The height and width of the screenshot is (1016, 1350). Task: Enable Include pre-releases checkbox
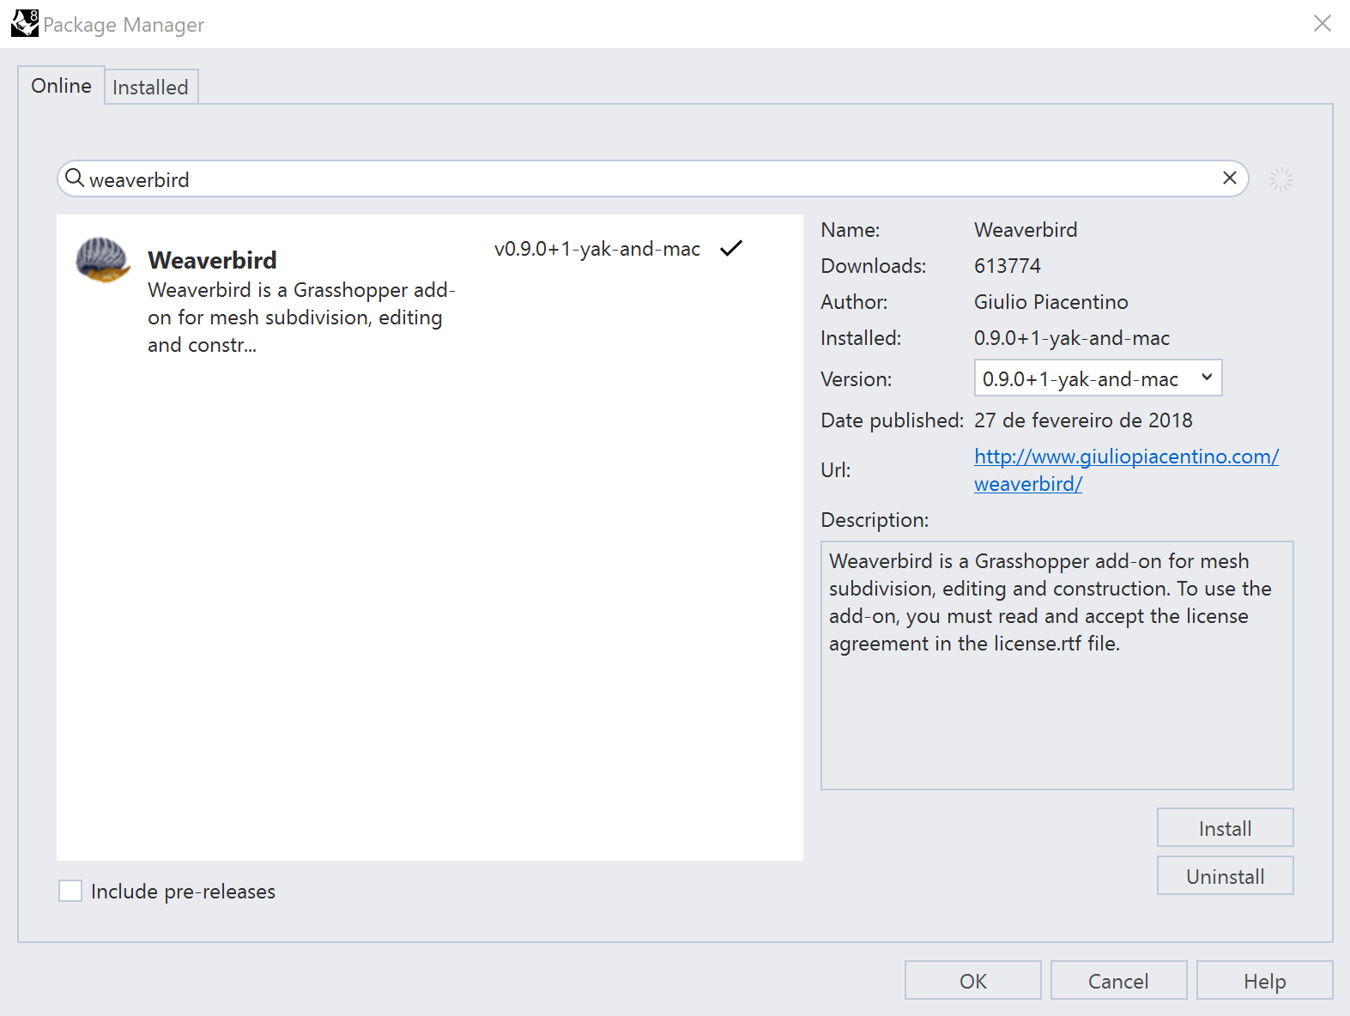tap(70, 891)
